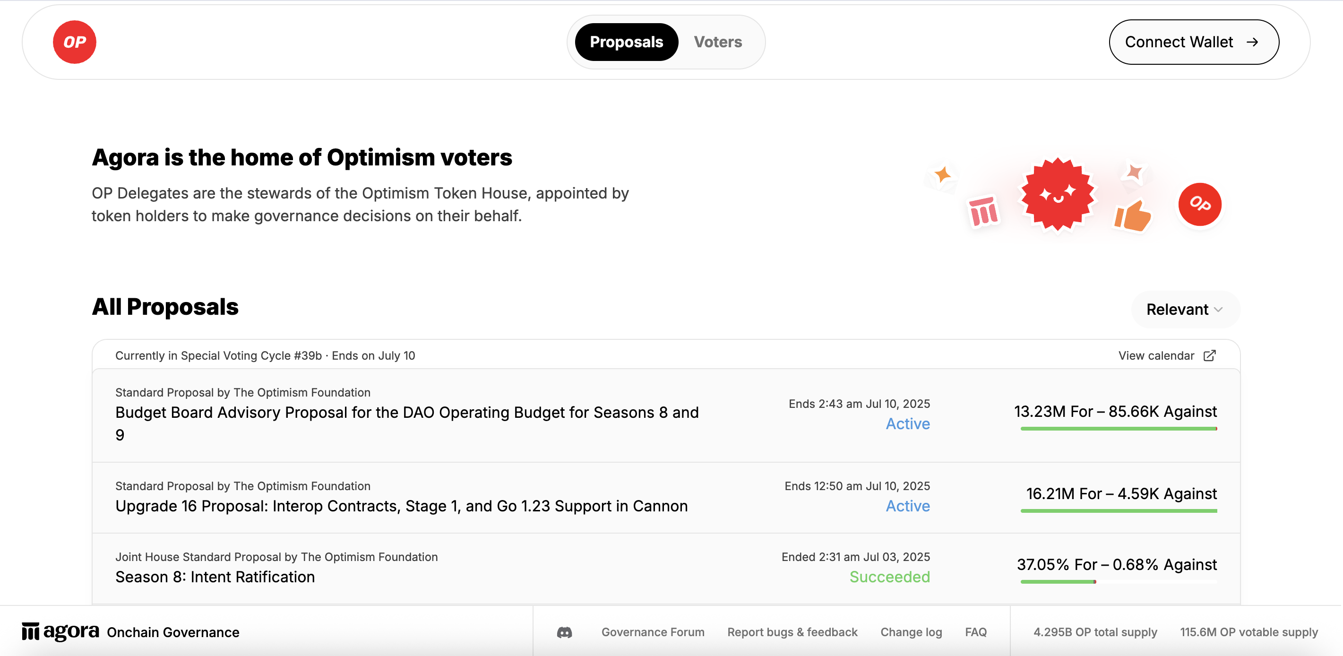Viewport: 1343px width, 656px height.
Task: Click the red OP logo in header
Action: pyautogui.click(x=75, y=42)
